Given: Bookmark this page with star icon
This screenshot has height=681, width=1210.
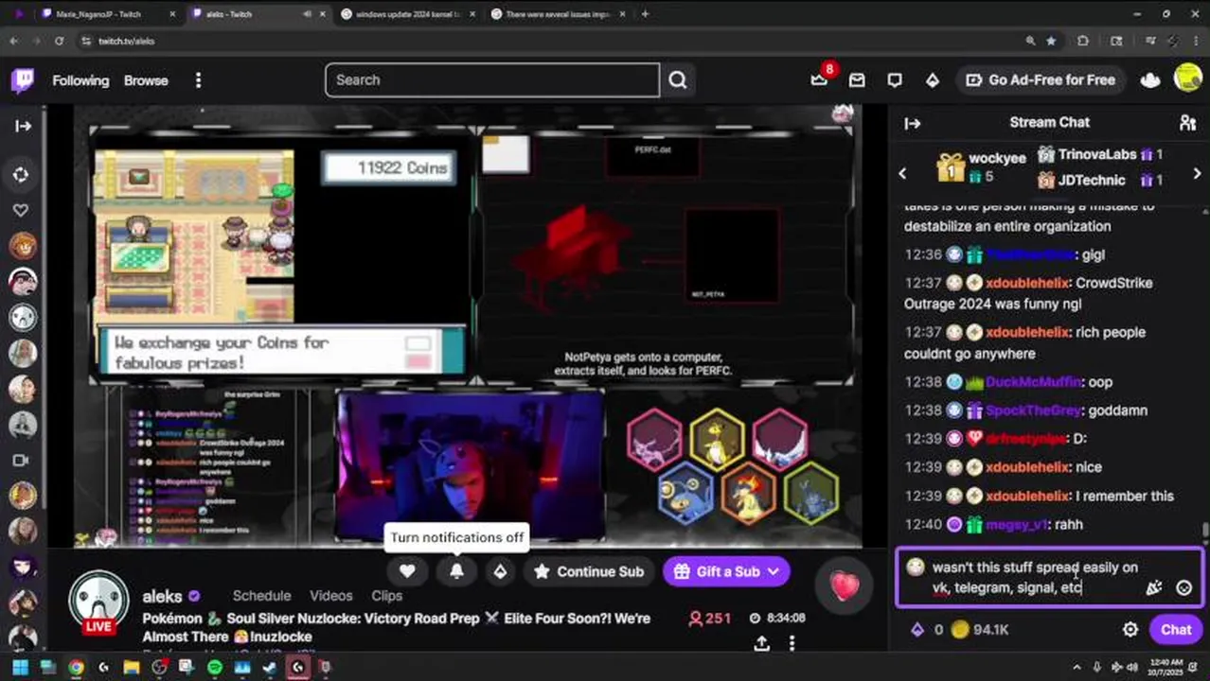Looking at the screenshot, I should click(1051, 42).
